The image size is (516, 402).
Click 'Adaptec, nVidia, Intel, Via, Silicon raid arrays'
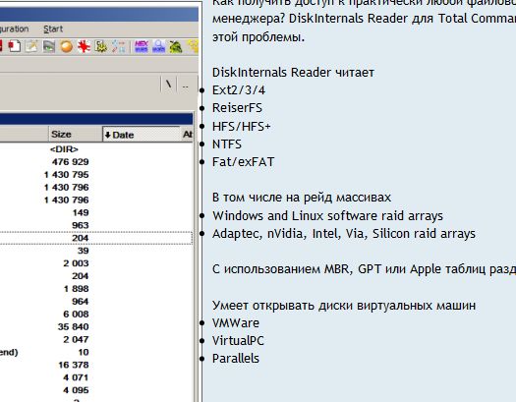[x=344, y=234]
